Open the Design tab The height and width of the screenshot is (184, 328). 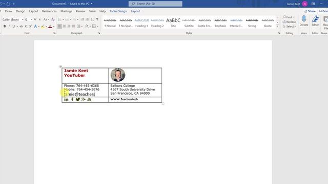[x=20, y=11]
